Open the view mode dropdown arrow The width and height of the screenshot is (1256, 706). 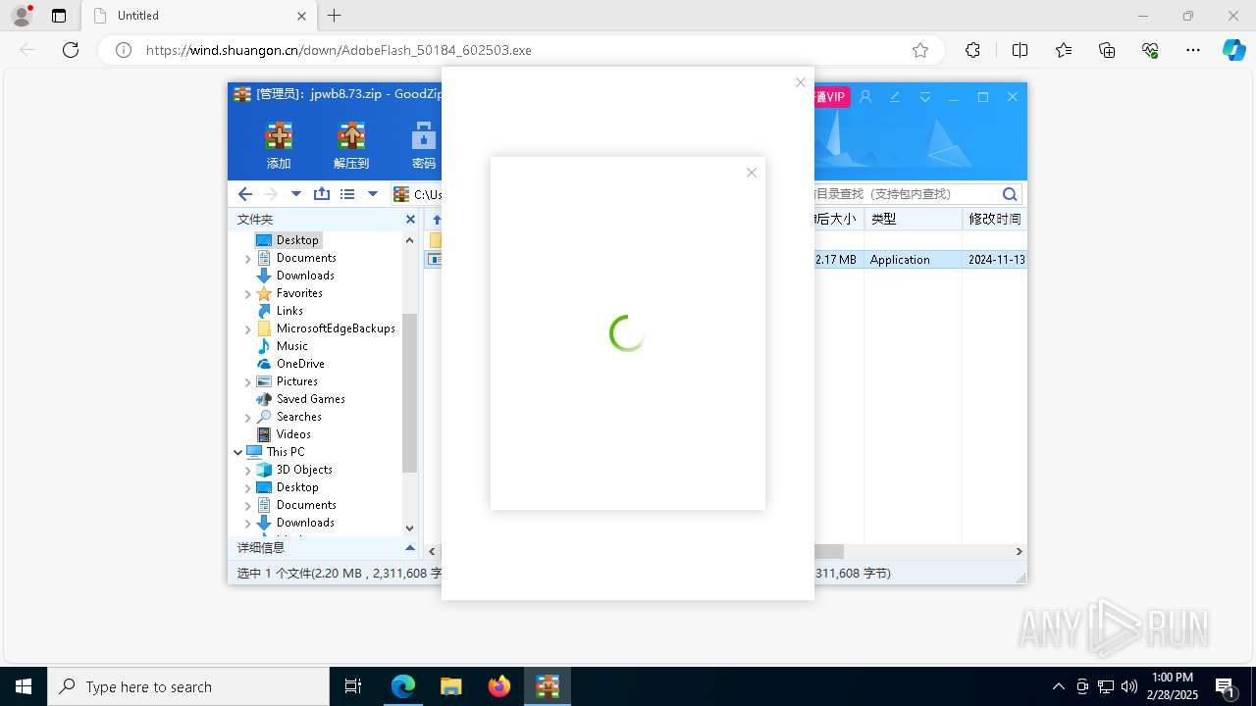(x=373, y=194)
